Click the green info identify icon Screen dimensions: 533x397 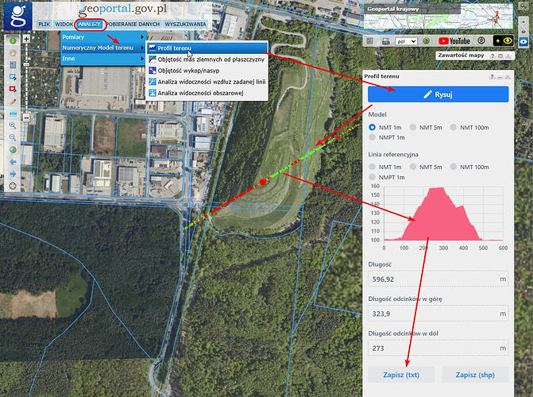point(13,40)
